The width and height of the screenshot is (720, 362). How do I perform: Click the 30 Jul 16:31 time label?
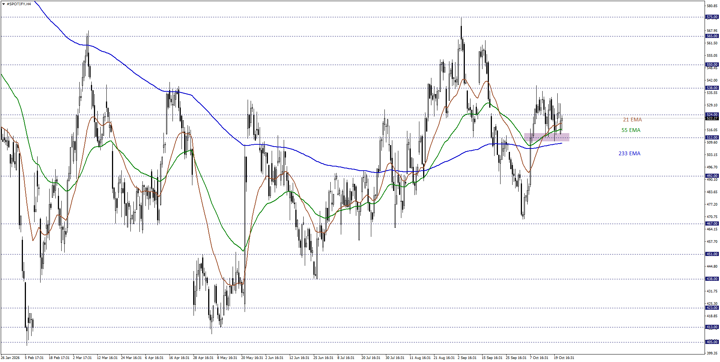[395, 358]
